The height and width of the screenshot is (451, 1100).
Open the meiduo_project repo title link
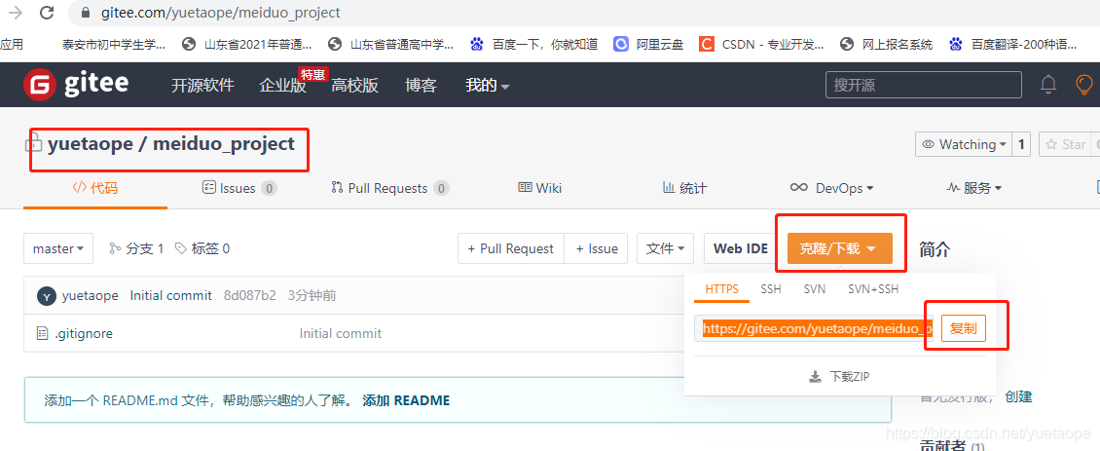click(x=224, y=144)
